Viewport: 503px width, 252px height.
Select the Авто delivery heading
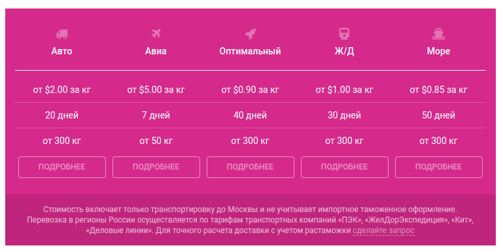[62, 51]
